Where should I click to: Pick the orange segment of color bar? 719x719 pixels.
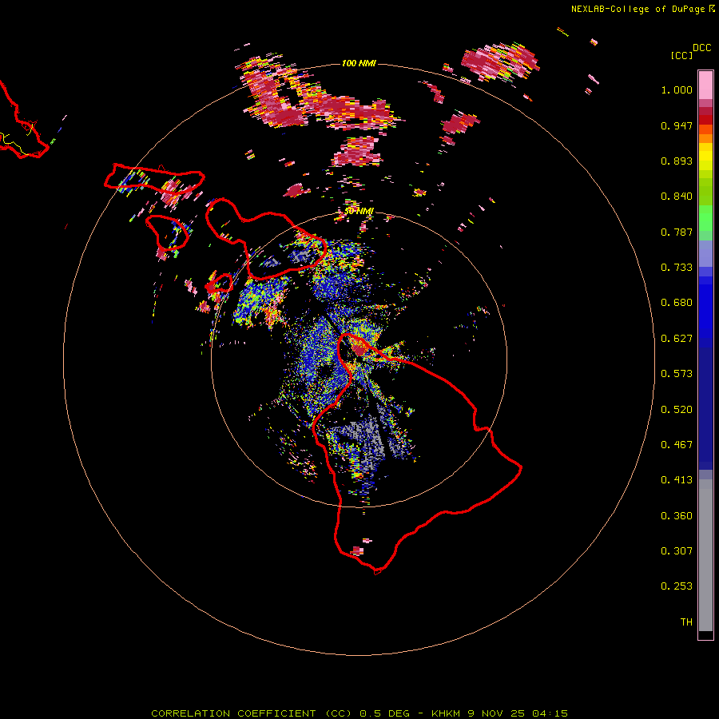pos(705,138)
